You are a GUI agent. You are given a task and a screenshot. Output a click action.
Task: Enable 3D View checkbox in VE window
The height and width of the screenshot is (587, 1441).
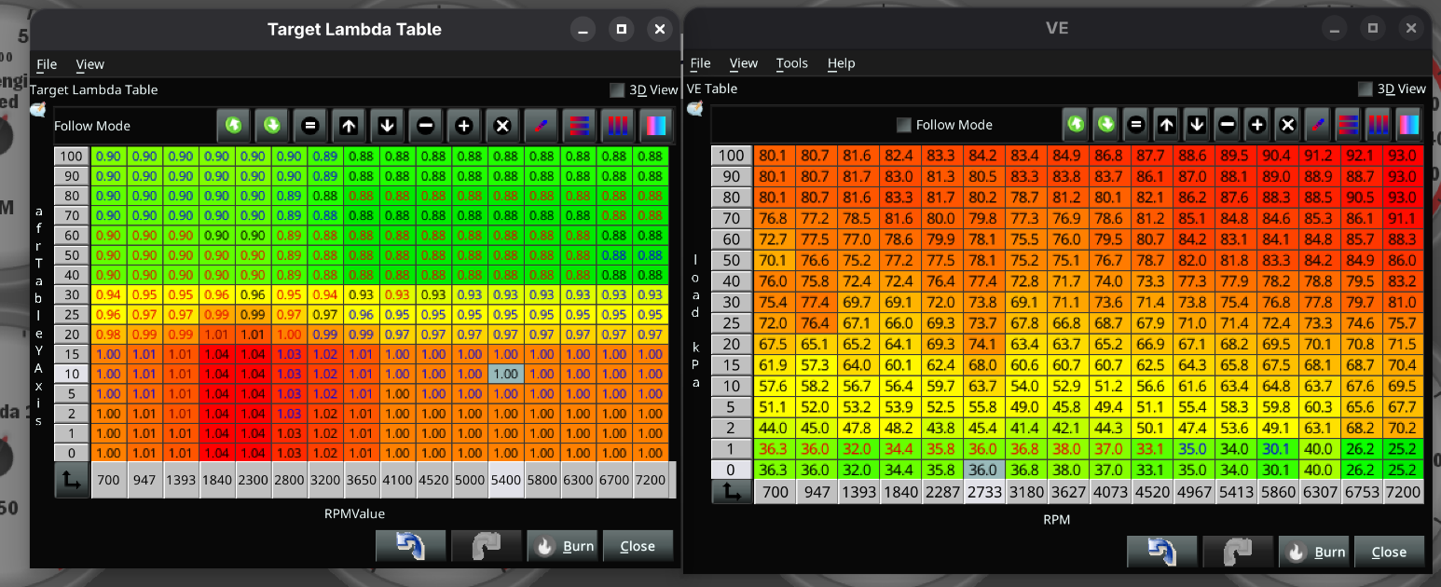pos(1366,89)
